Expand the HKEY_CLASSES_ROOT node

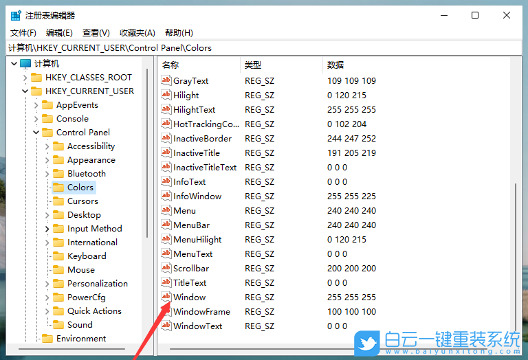click(x=25, y=78)
